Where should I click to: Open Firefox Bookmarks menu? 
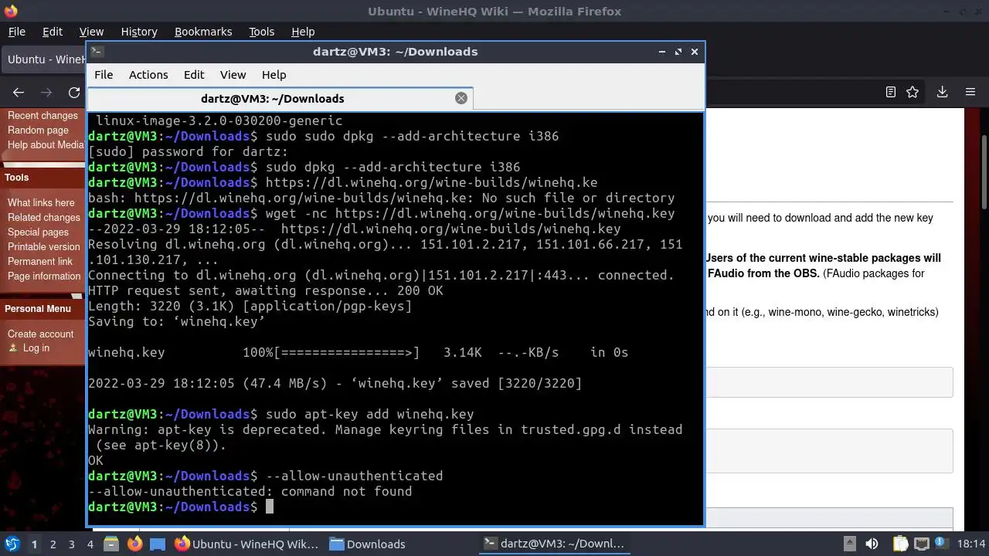(x=203, y=32)
